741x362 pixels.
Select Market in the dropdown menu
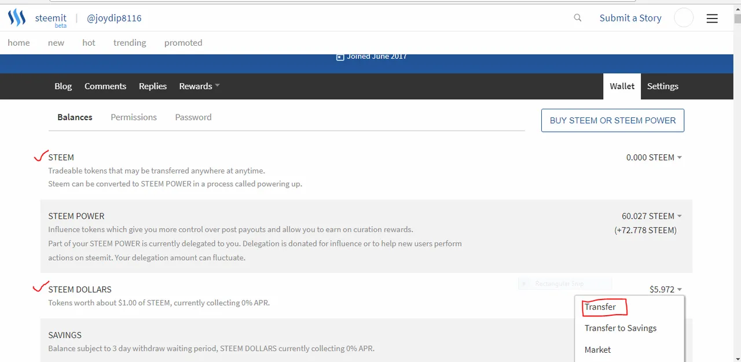tap(597, 349)
